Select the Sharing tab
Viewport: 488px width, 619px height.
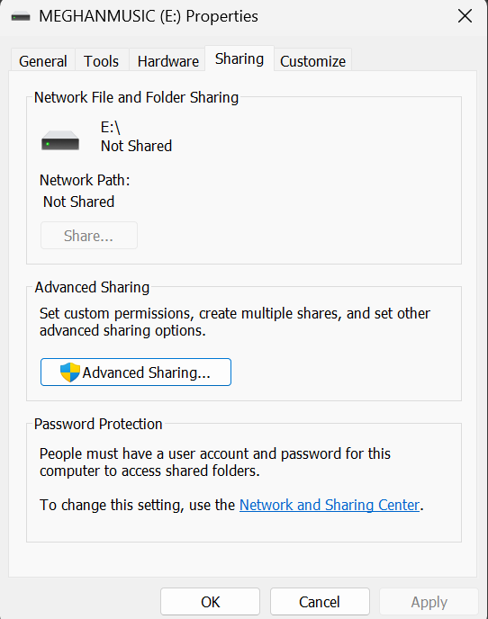click(239, 58)
